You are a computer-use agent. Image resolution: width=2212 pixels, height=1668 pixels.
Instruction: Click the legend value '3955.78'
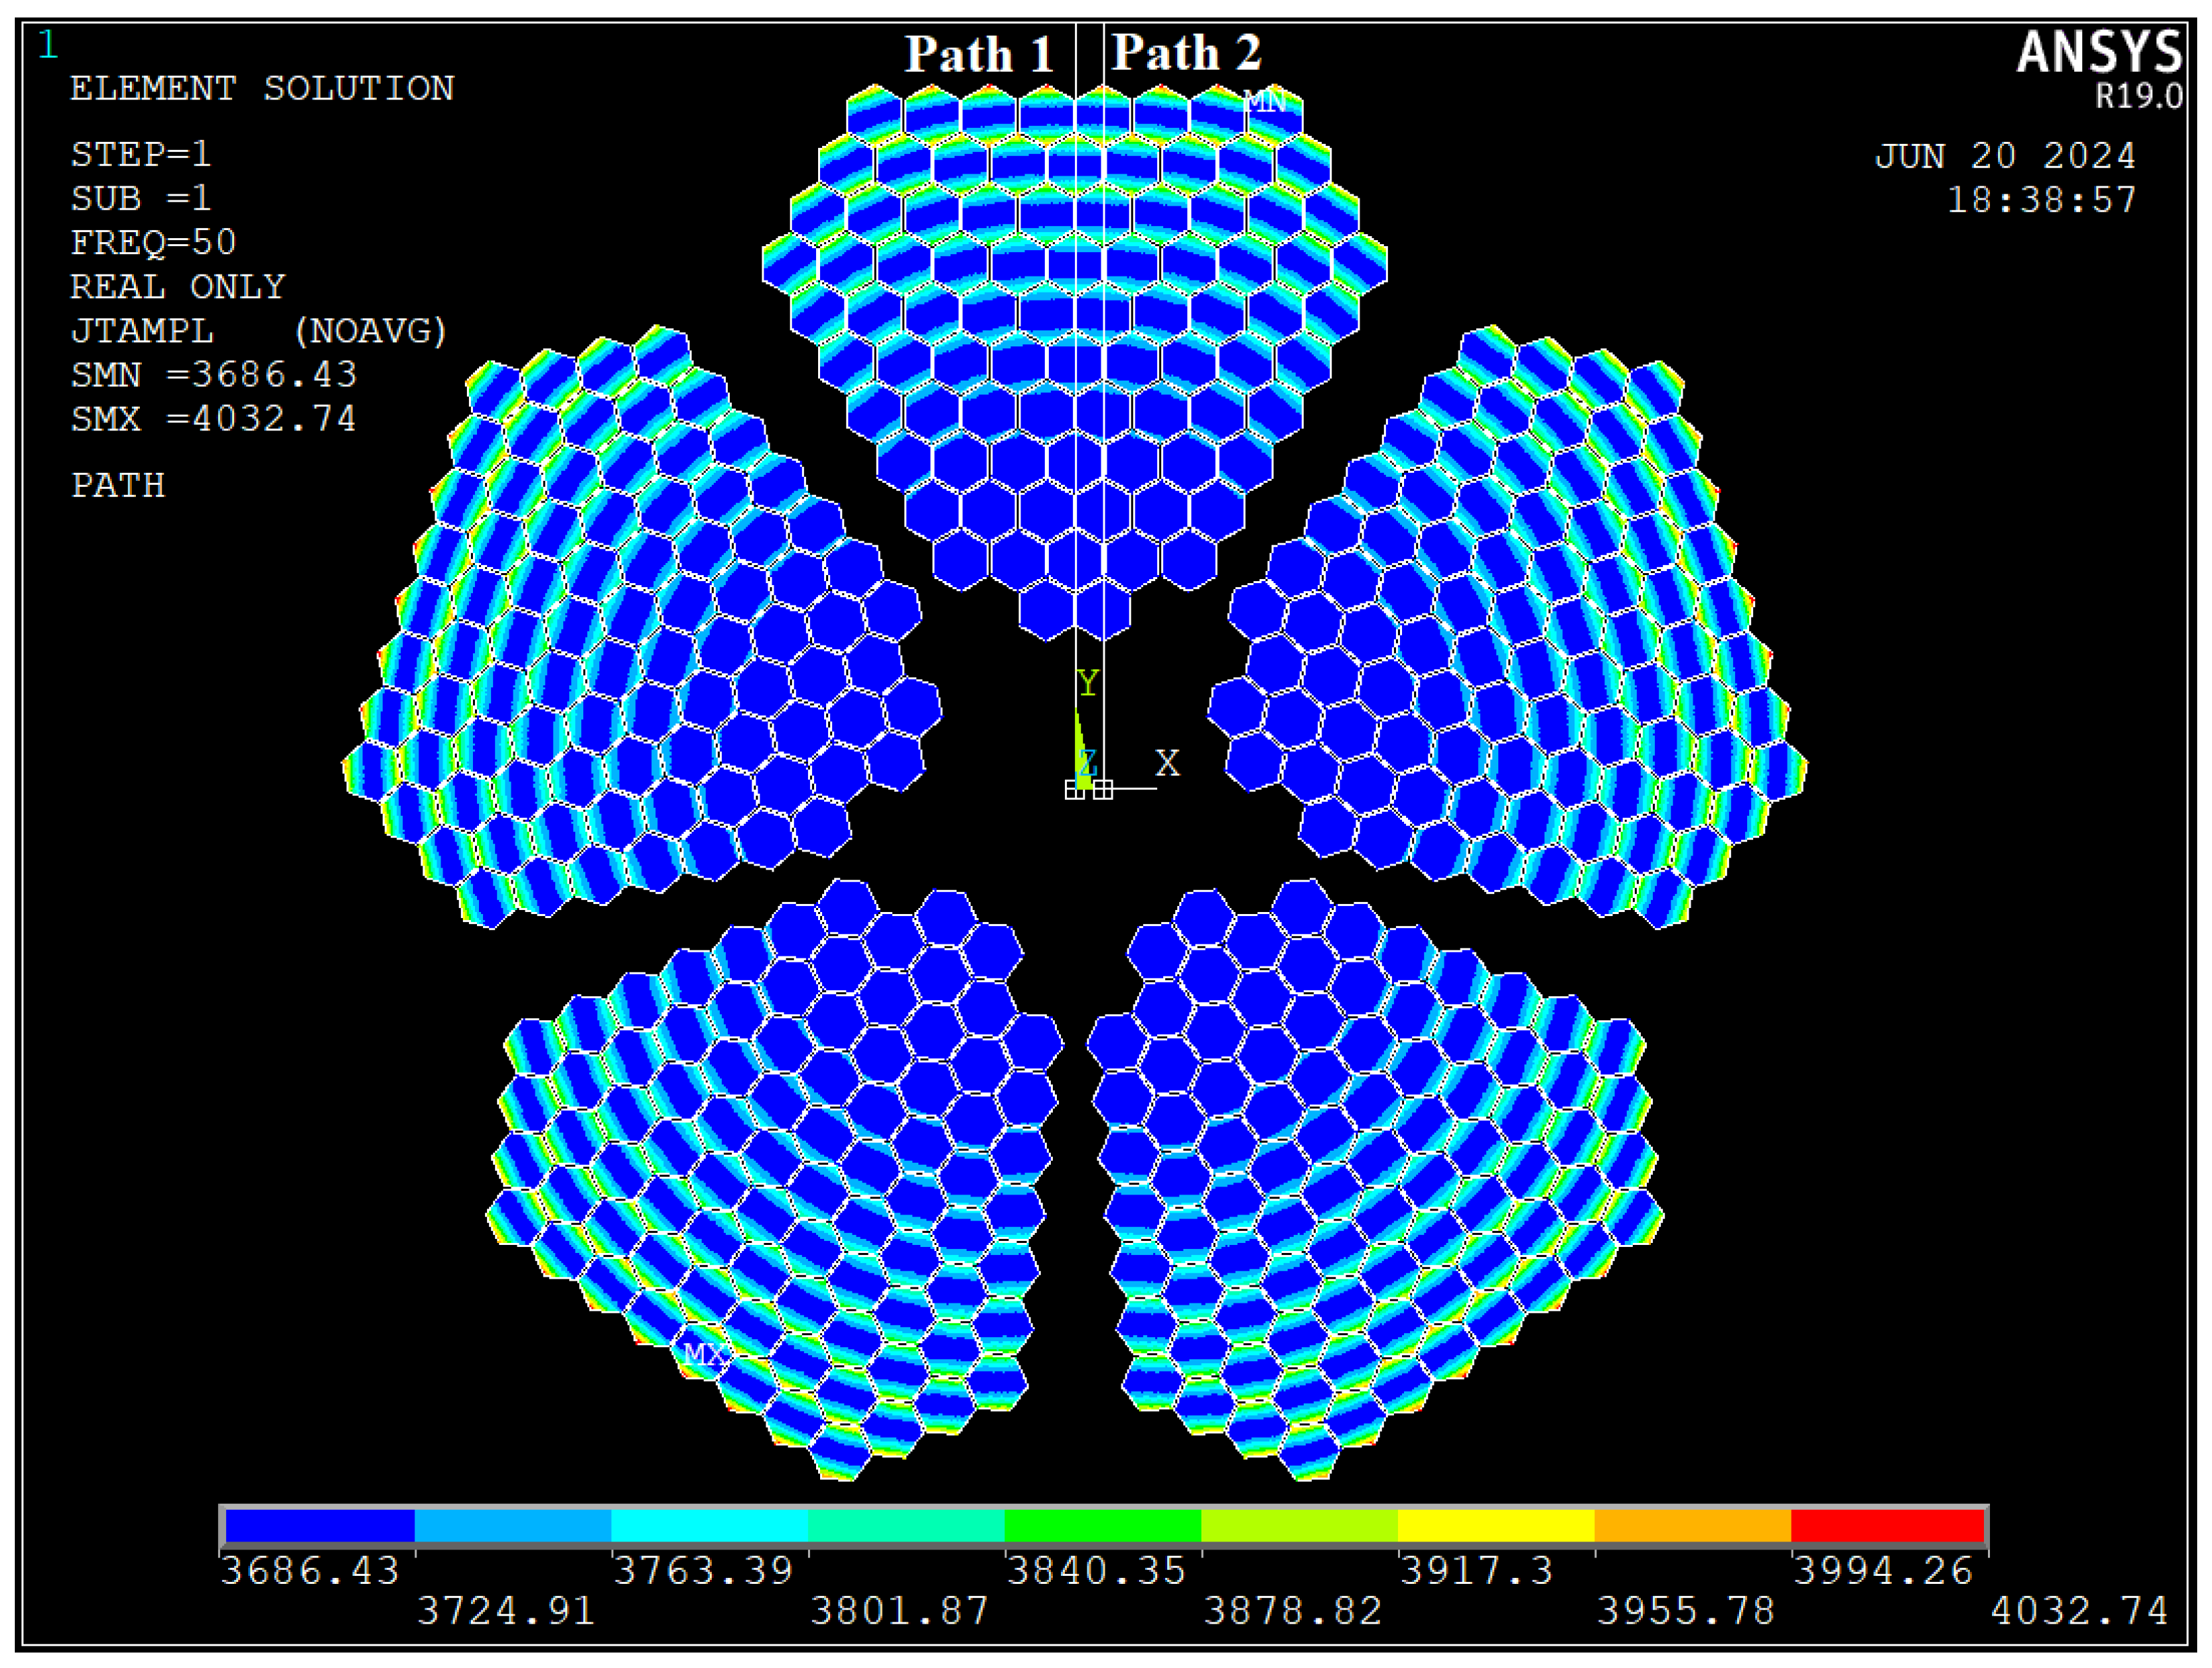click(1685, 1611)
